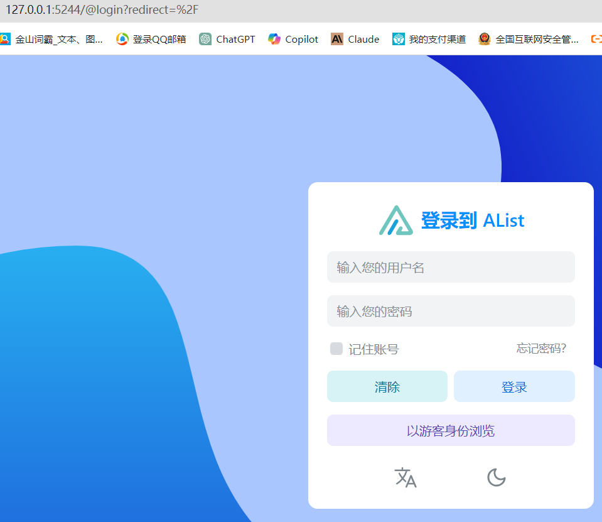This screenshot has width=602, height=522.
Task: Click the cut-off orange bookmark at far right
Action: tap(596, 39)
